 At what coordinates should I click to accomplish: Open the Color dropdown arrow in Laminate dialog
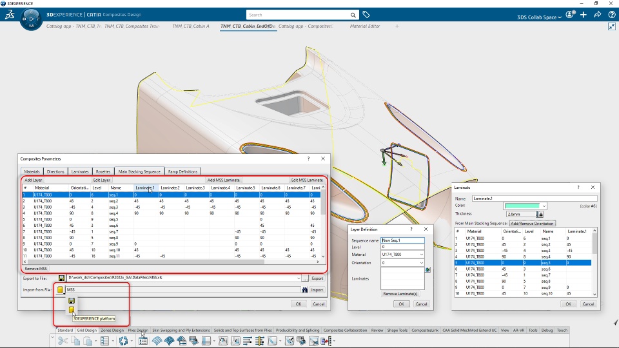click(544, 206)
